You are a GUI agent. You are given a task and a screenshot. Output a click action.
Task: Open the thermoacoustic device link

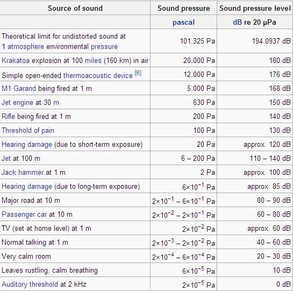[x=98, y=75]
